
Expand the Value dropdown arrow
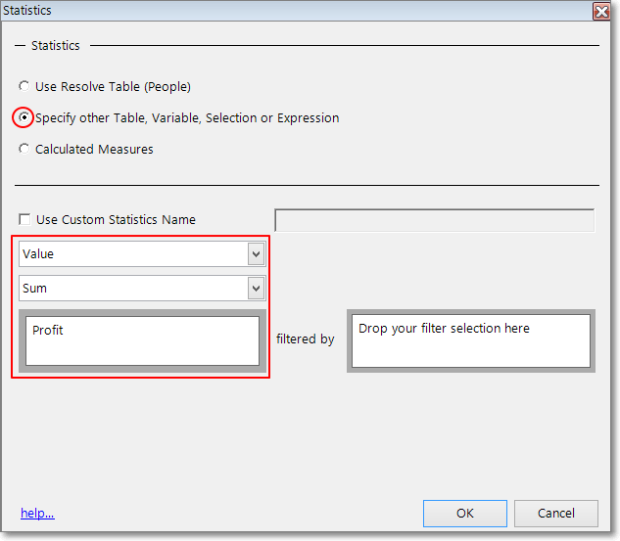pyautogui.click(x=256, y=254)
